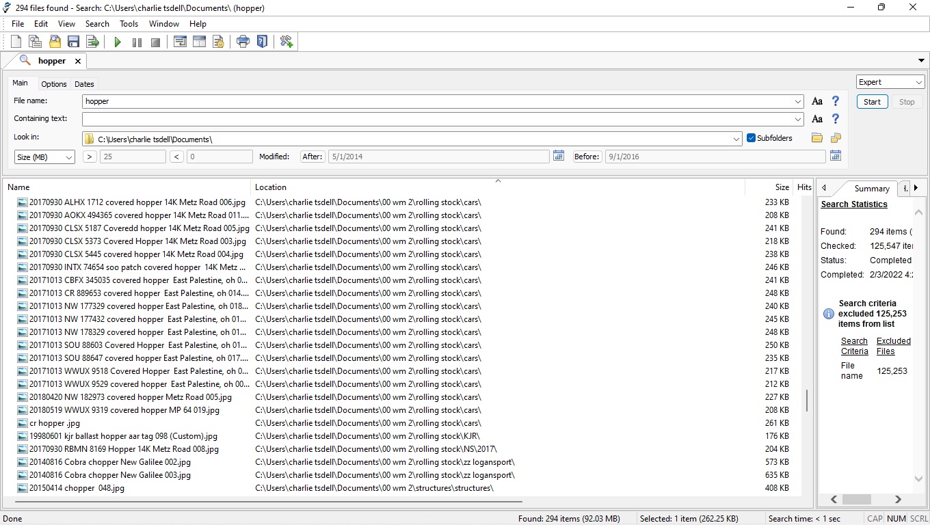
Task: Open the Look in path dropdown
Action: point(736,139)
